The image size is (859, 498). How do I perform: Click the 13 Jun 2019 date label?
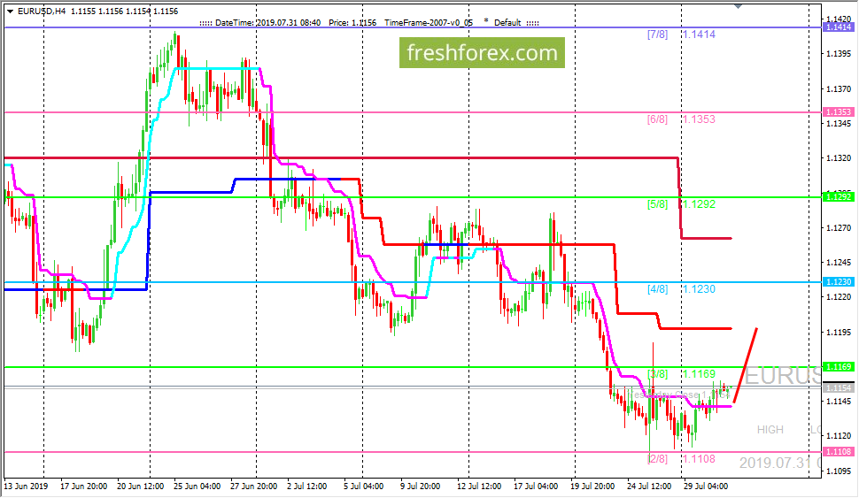tap(26, 486)
